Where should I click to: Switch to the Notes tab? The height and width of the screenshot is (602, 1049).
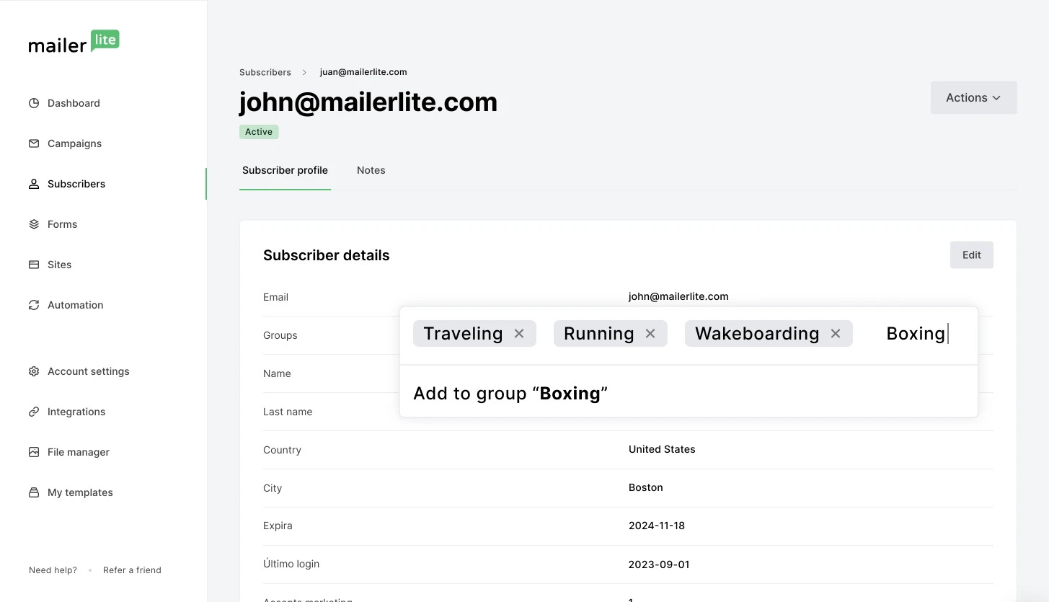pyautogui.click(x=371, y=170)
